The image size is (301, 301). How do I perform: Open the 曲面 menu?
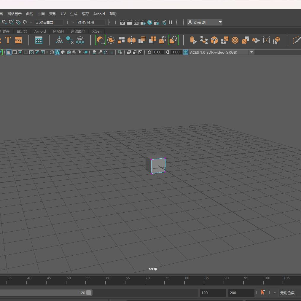[x=41, y=14]
